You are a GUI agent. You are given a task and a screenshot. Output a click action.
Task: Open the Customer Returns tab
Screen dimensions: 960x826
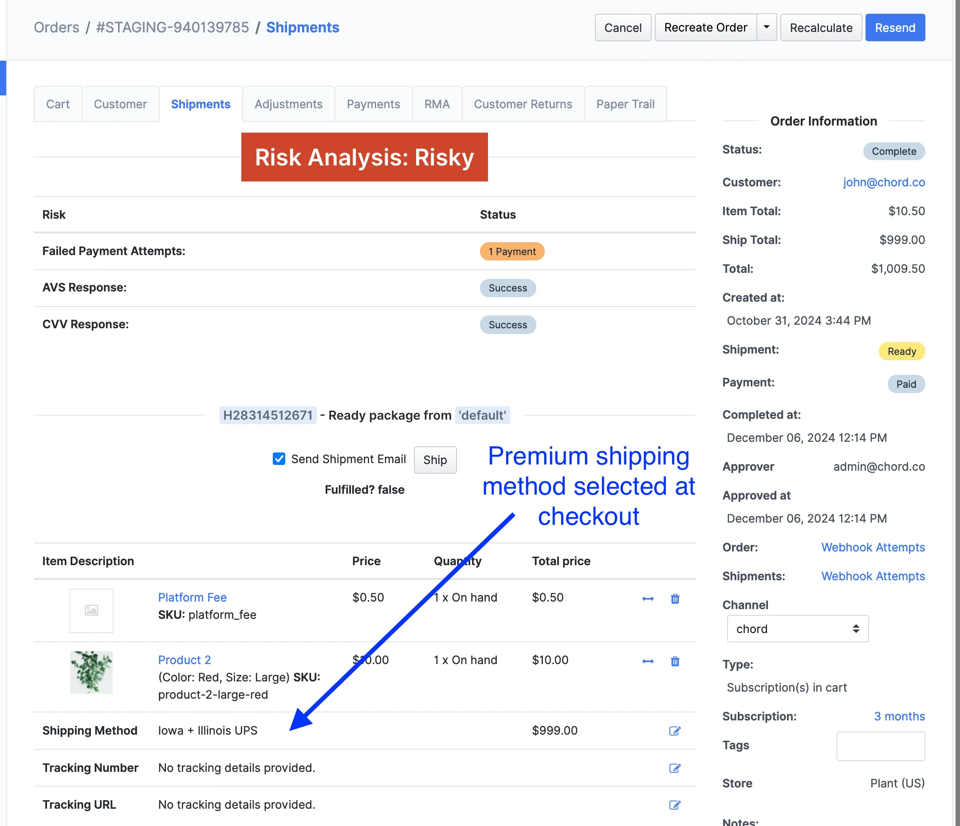[523, 104]
